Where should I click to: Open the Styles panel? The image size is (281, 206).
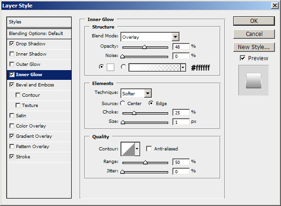(x=39, y=22)
